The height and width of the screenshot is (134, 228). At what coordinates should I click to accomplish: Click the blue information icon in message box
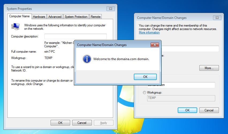(87, 59)
